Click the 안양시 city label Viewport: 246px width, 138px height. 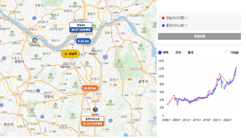click(x=49, y=96)
